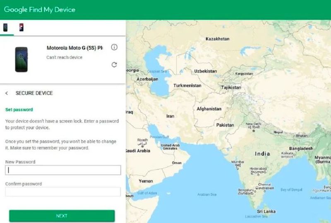Click the Bengaluru city label
Viewport: 331px width, 223px height.
point(246,190)
